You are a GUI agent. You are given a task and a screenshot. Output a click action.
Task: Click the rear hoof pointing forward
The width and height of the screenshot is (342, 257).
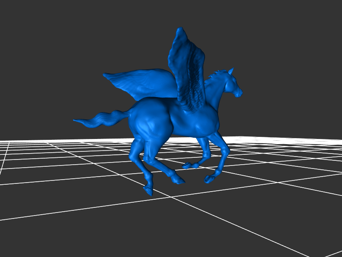click(178, 181)
